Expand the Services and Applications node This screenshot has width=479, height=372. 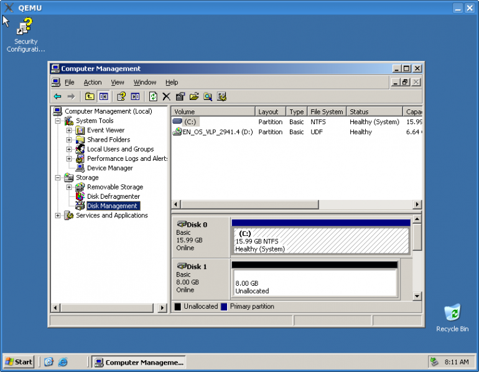tap(58, 215)
